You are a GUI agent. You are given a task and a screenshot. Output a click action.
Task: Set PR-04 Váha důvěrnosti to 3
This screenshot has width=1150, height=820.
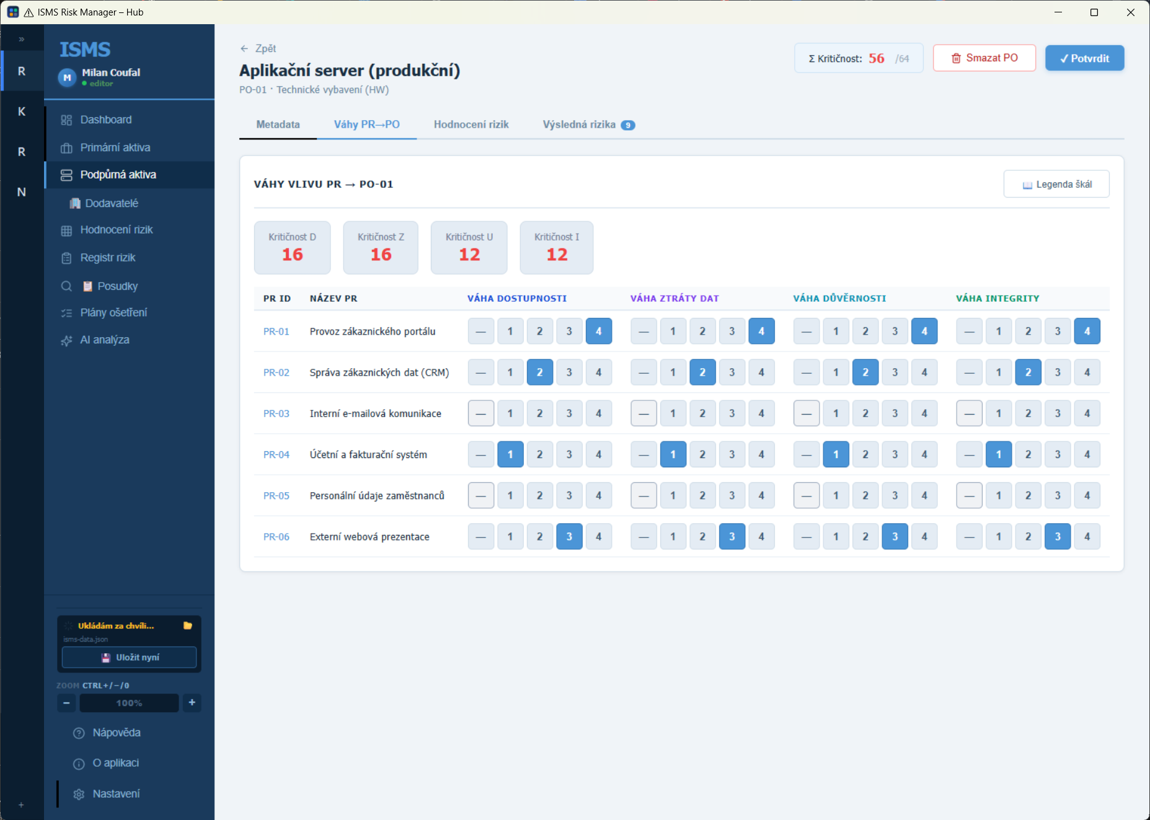point(895,454)
